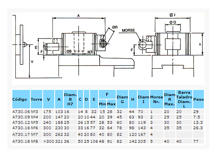The width and height of the screenshot is (217, 157).
Task: Click the 'ØR' label in the drawing
Action: [115, 27]
